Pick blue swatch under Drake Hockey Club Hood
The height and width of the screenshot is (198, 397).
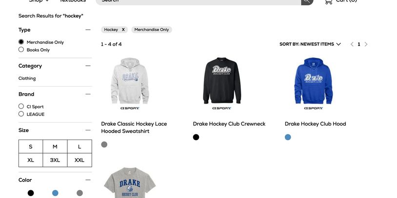[x=288, y=137]
